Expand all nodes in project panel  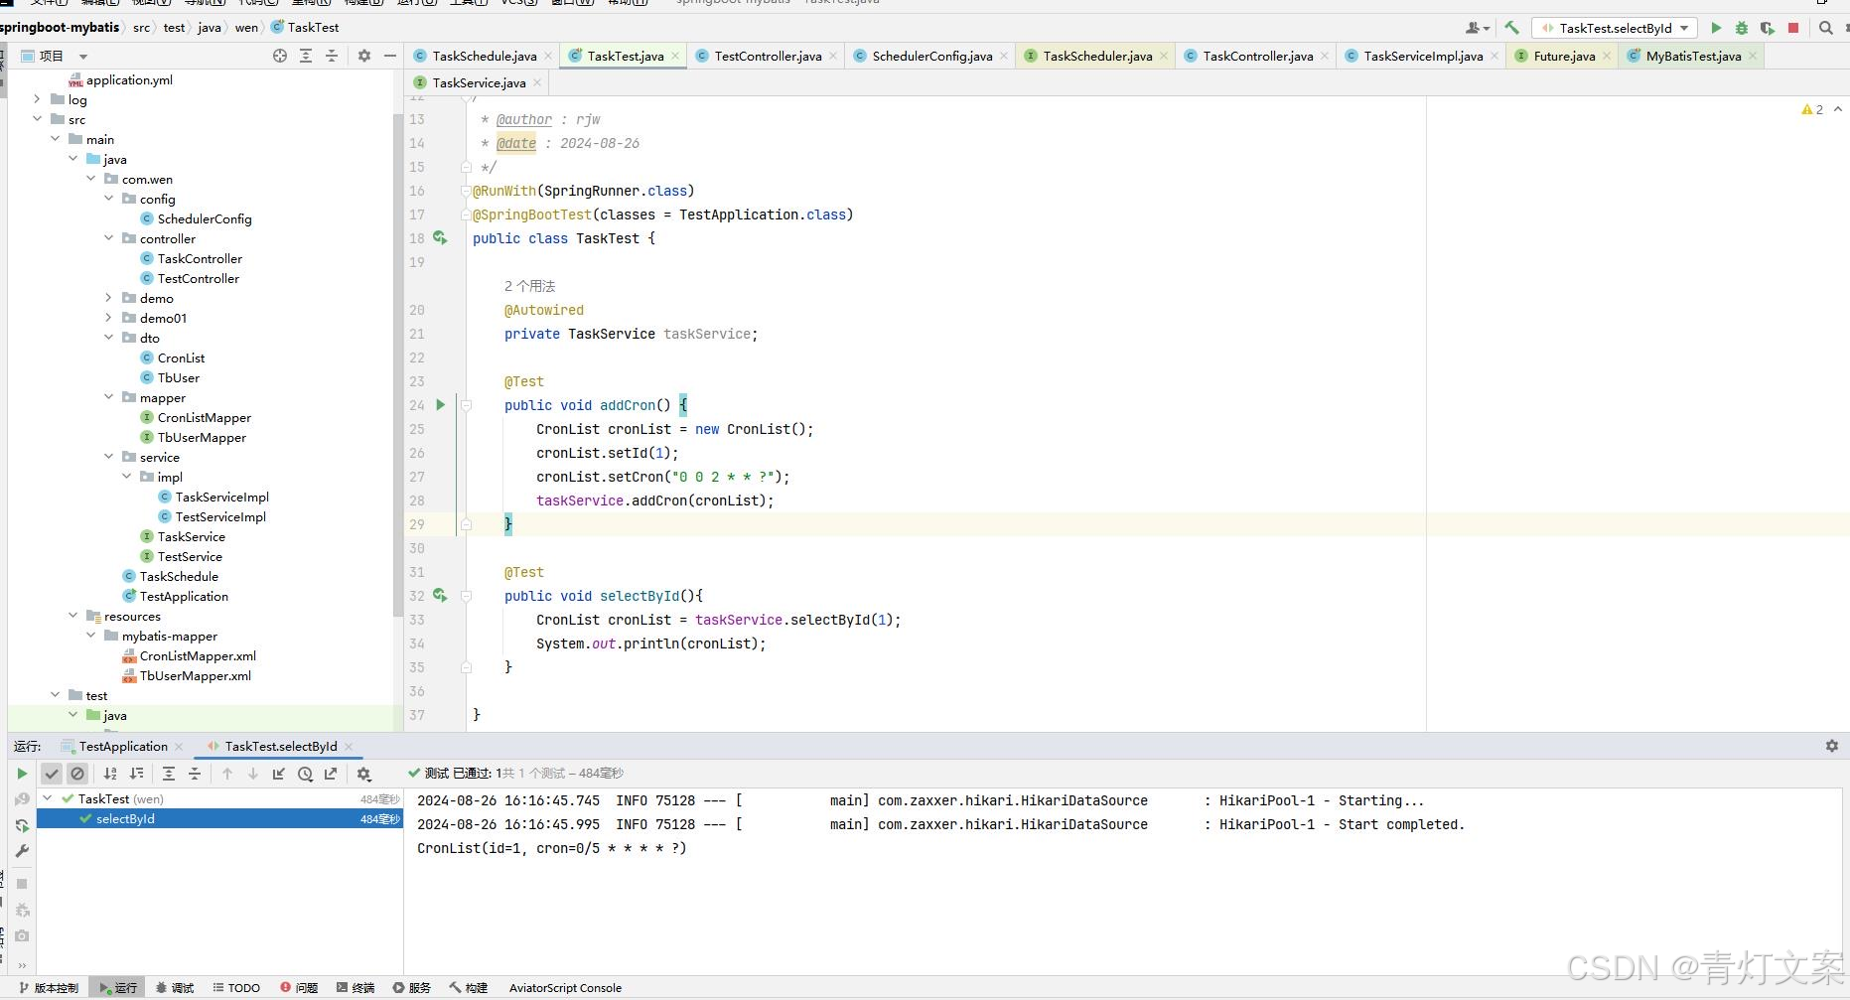pos(306,56)
